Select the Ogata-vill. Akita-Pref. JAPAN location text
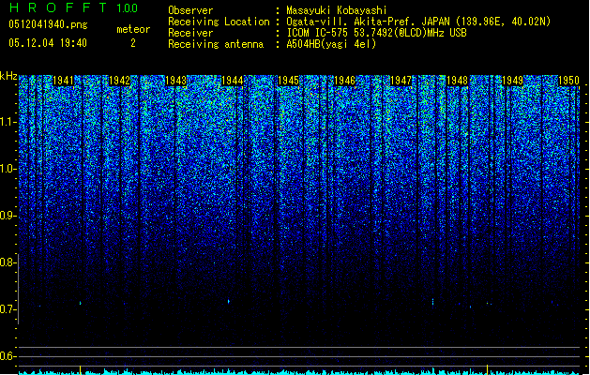 click(418, 22)
